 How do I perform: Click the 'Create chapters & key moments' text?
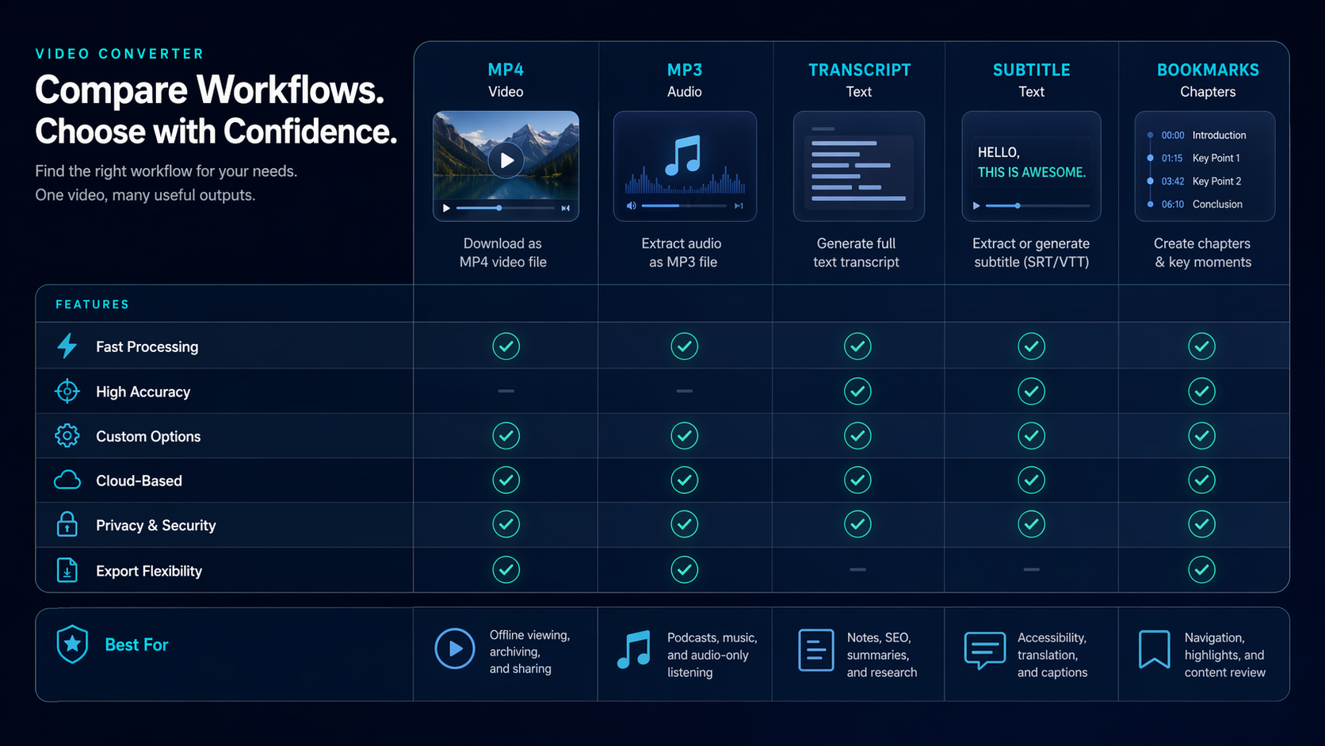(1203, 253)
